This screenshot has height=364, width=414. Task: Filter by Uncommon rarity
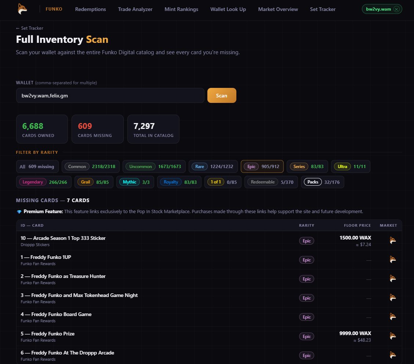click(154, 167)
